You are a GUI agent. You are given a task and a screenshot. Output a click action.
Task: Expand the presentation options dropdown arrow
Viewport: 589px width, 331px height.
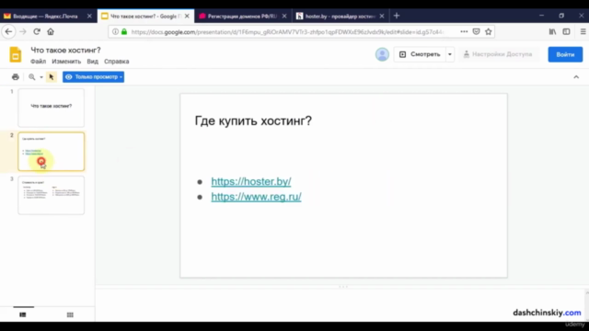450,54
